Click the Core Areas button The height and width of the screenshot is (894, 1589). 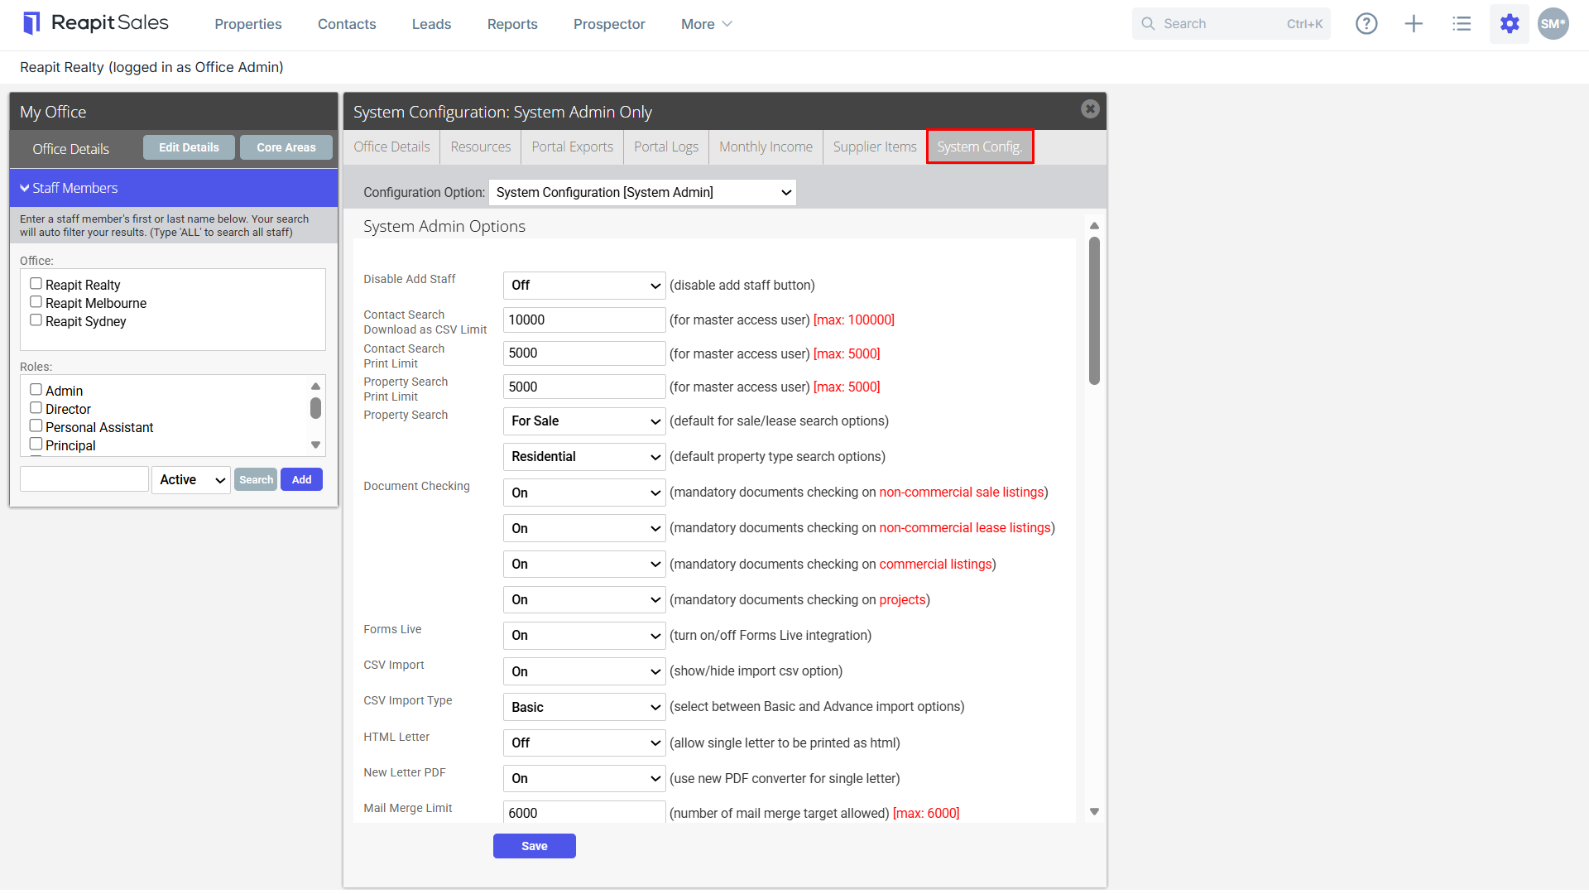click(x=286, y=147)
